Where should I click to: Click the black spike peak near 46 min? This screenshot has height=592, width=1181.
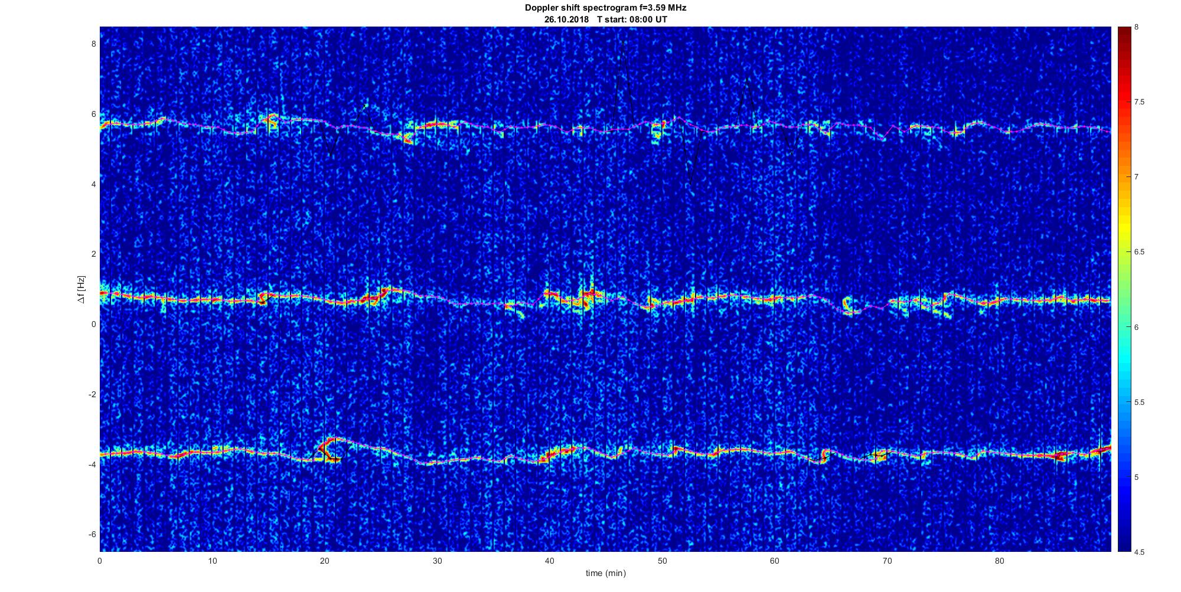[623, 41]
